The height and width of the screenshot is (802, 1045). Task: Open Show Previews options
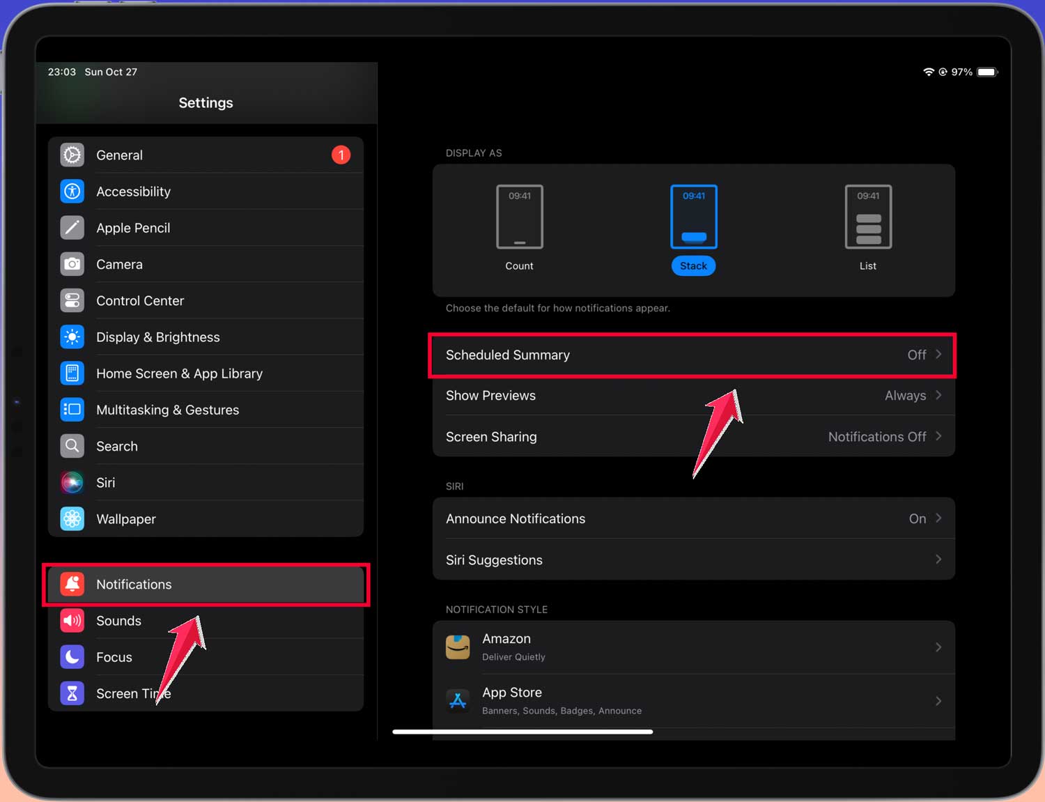(x=693, y=395)
